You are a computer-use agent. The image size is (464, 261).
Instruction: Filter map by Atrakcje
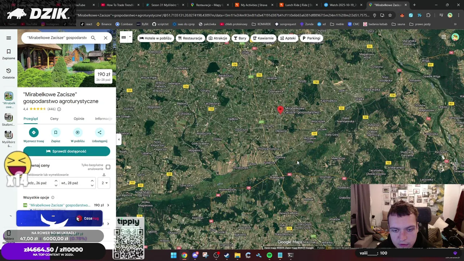[x=218, y=38]
